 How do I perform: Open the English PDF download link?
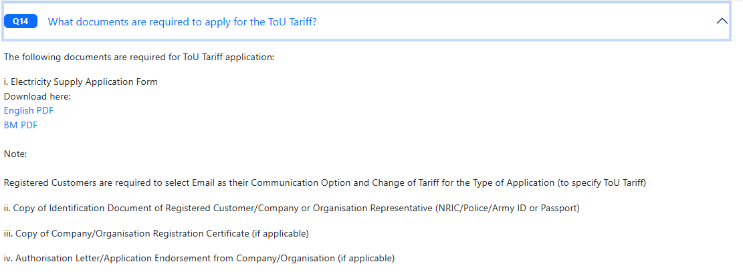[29, 111]
